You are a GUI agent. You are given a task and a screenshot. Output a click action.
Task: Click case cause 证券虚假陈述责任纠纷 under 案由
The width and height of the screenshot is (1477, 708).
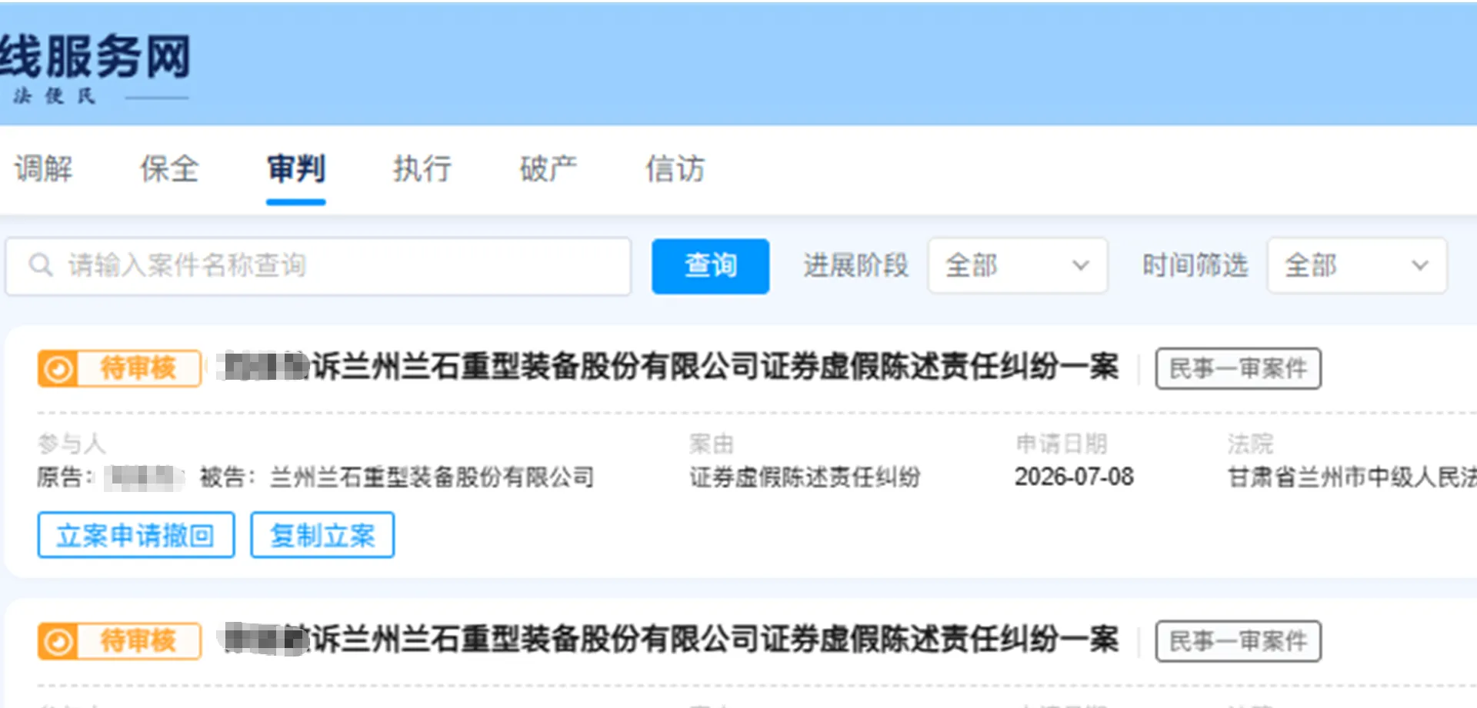(805, 477)
